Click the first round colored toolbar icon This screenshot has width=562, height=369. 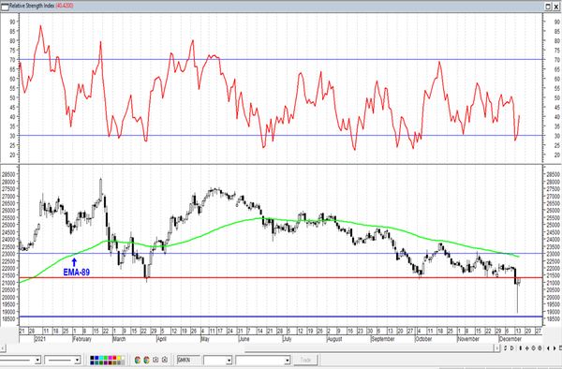point(138,360)
